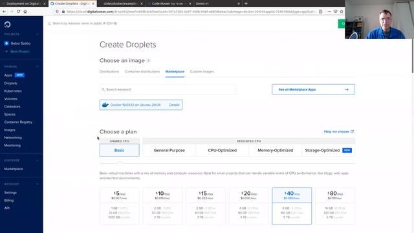
Task: Open Marketplace under Discover in sidebar
Action: tap(14, 169)
